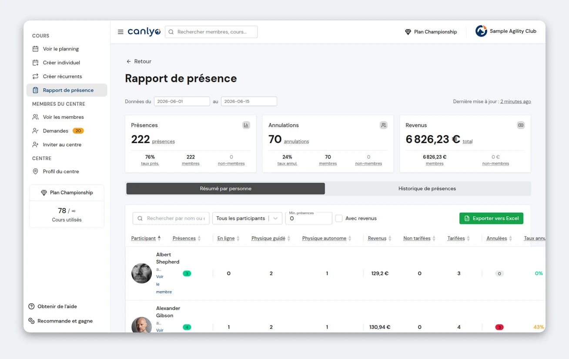Click the Retour link
The width and height of the screenshot is (569, 359).
[x=139, y=61]
